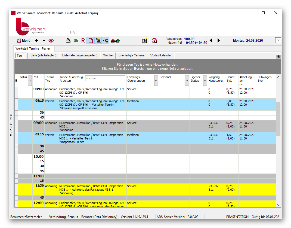Toggle the hierarchical list view button
This screenshot has height=228, width=291.
coord(98,41)
